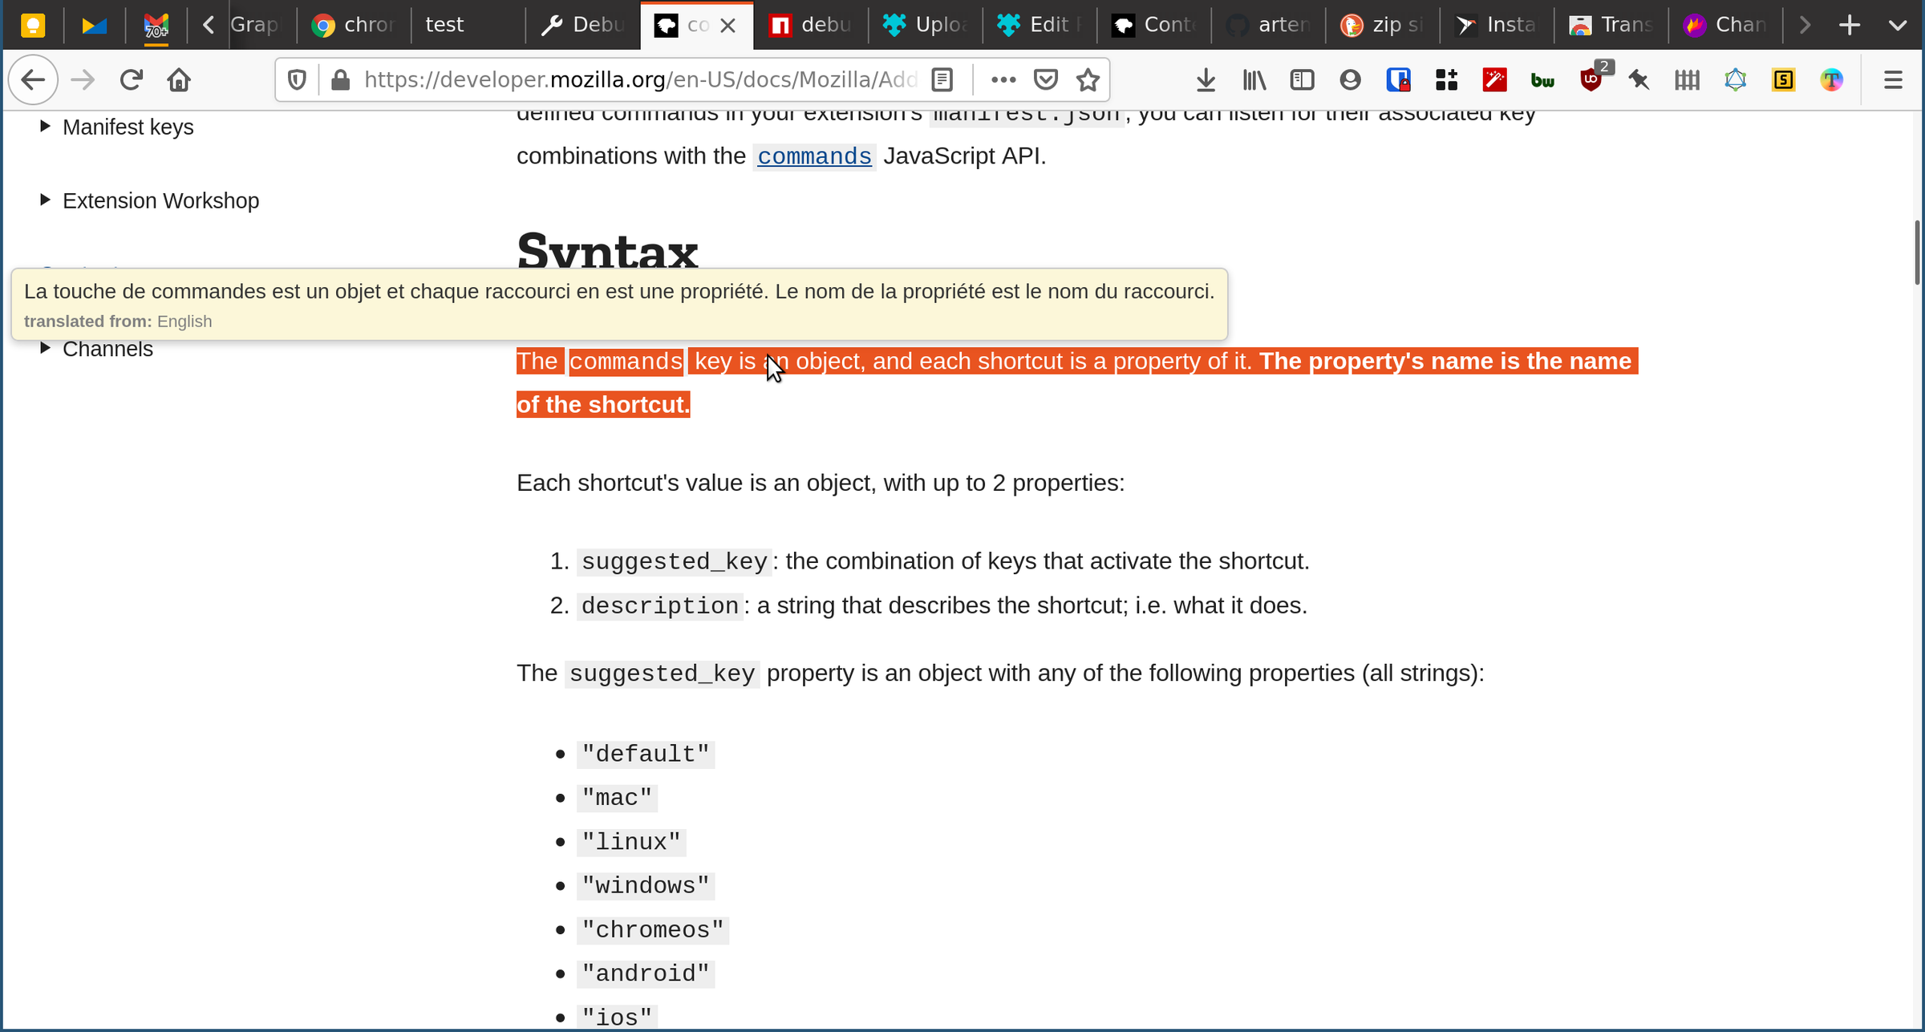Screen dimensions: 1925x1032
Task: Expand the Manifest keys sidebar section
Action: [x=45, y=126]
